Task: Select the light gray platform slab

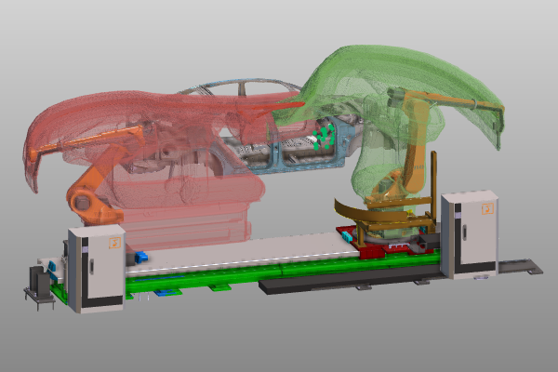Action: [242, 249]
